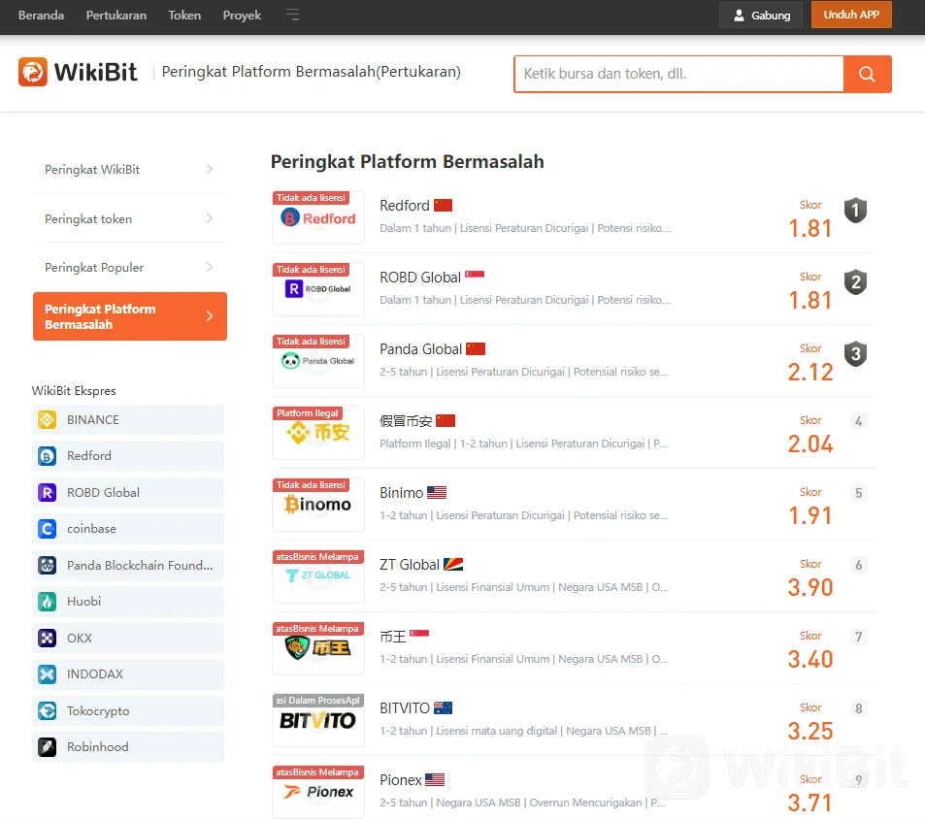The width and height of the screenshot is (925, 821).
Task: Click the China flag next to Redford
Action: click(x=443, y=206)
